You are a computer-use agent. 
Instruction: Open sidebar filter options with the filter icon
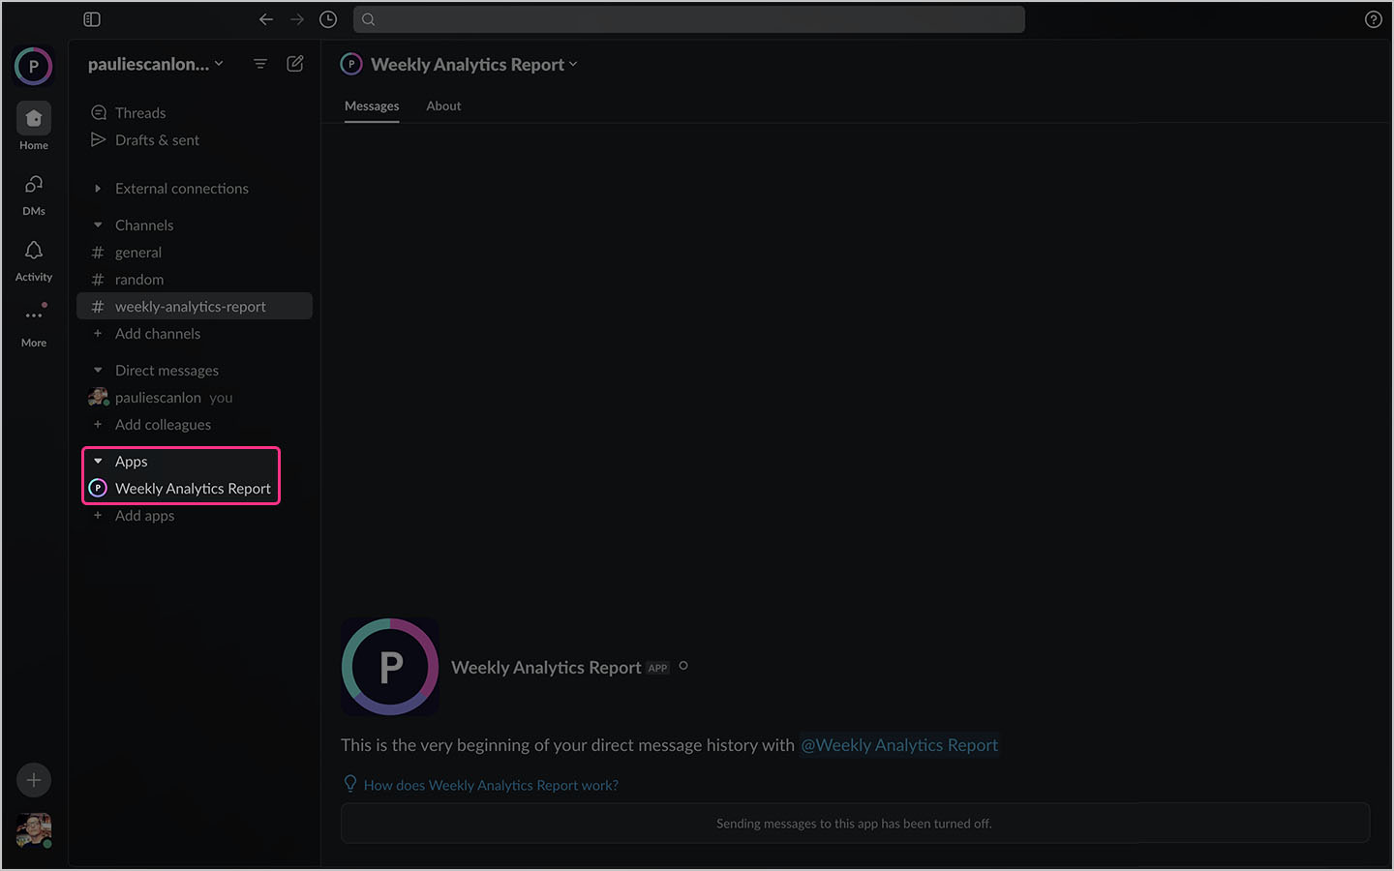tap(259, 63)
